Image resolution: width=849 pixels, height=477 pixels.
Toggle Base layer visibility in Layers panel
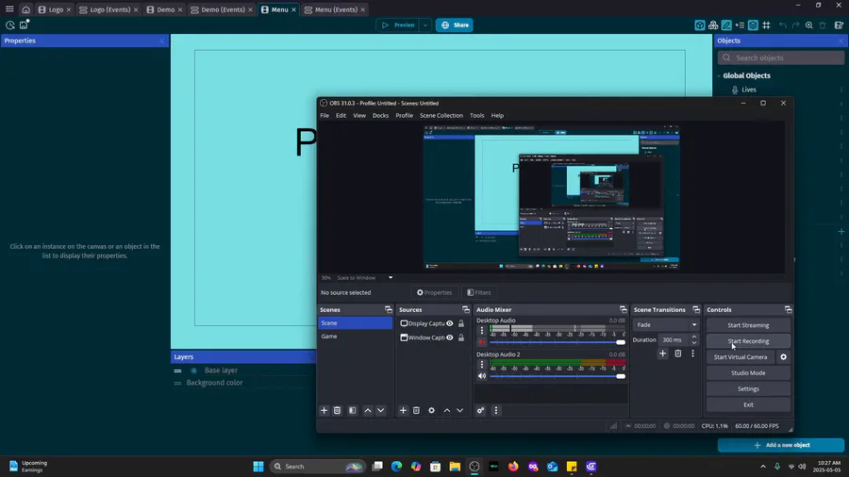[x=193, y=370]
